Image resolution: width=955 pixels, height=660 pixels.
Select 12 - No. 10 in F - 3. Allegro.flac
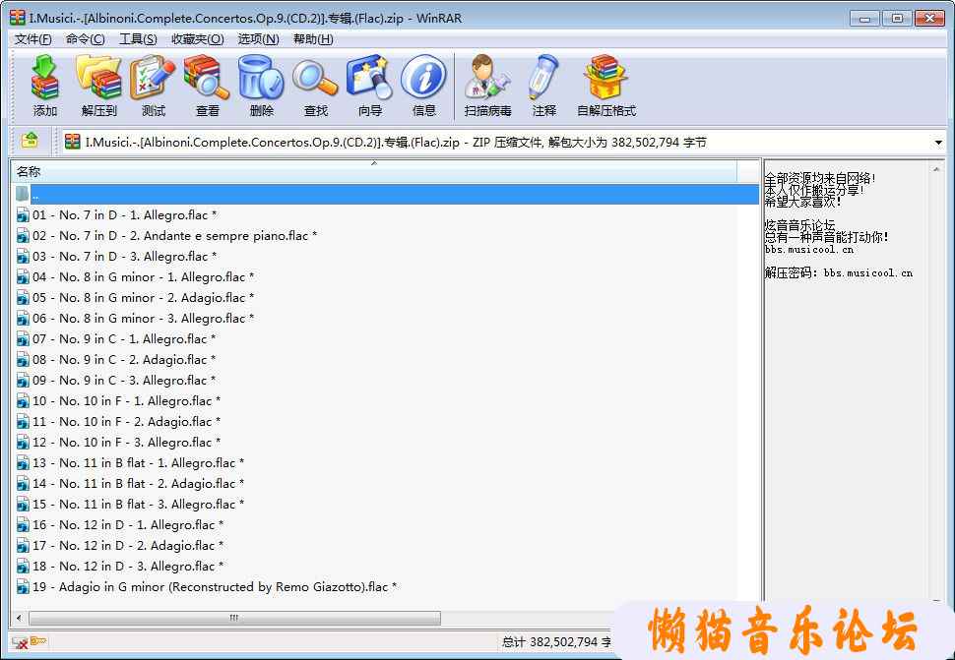[x=118, y=443]
